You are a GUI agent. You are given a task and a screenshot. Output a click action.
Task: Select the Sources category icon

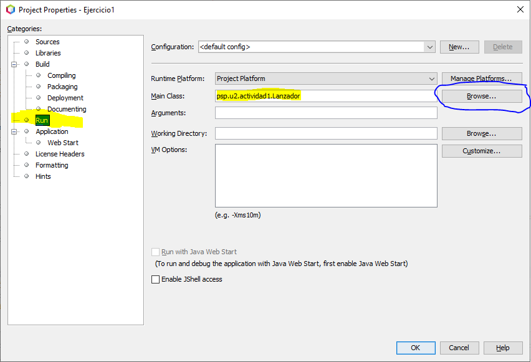click(x=26, y=42)
